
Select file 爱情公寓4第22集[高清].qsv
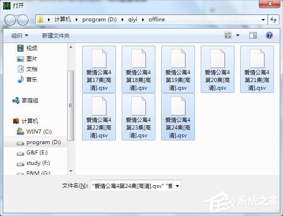coord(99,116)
